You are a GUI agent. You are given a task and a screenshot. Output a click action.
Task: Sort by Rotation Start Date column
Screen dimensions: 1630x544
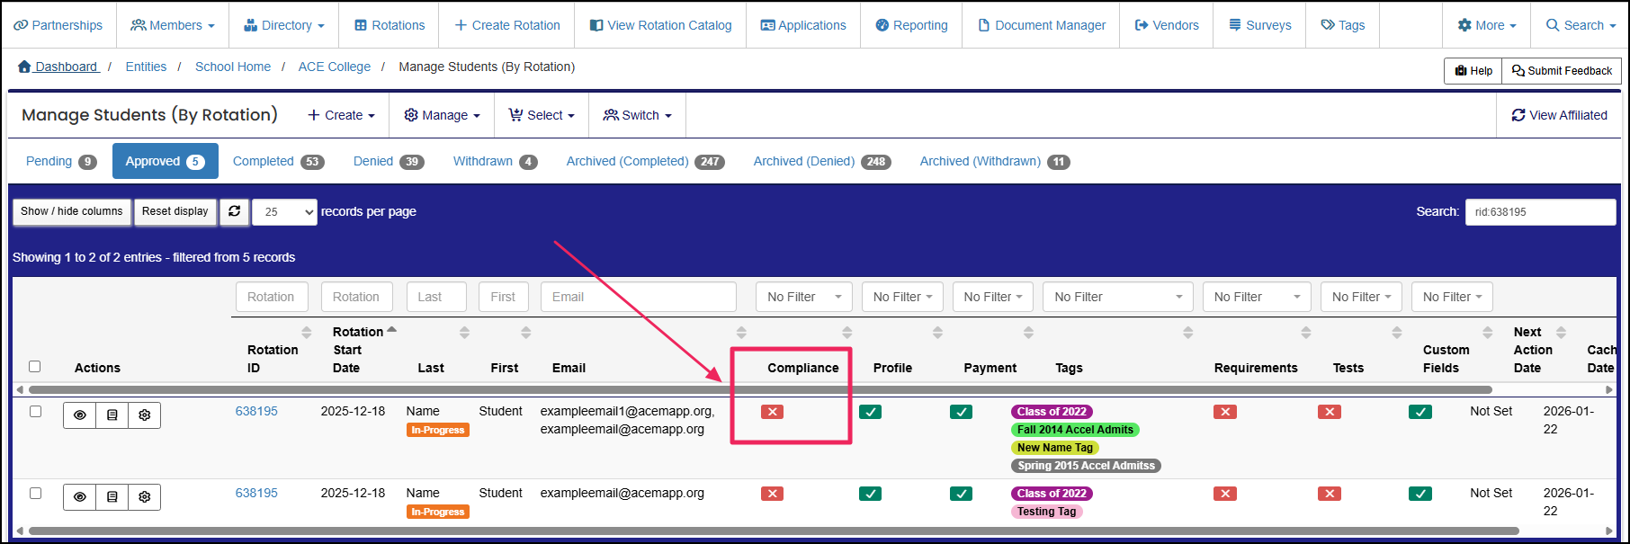pyautogui.click(x=358, y=350)
